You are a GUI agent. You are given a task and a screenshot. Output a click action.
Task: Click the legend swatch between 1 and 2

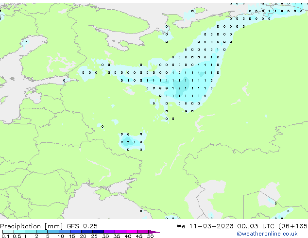click(x=31, y=232)
